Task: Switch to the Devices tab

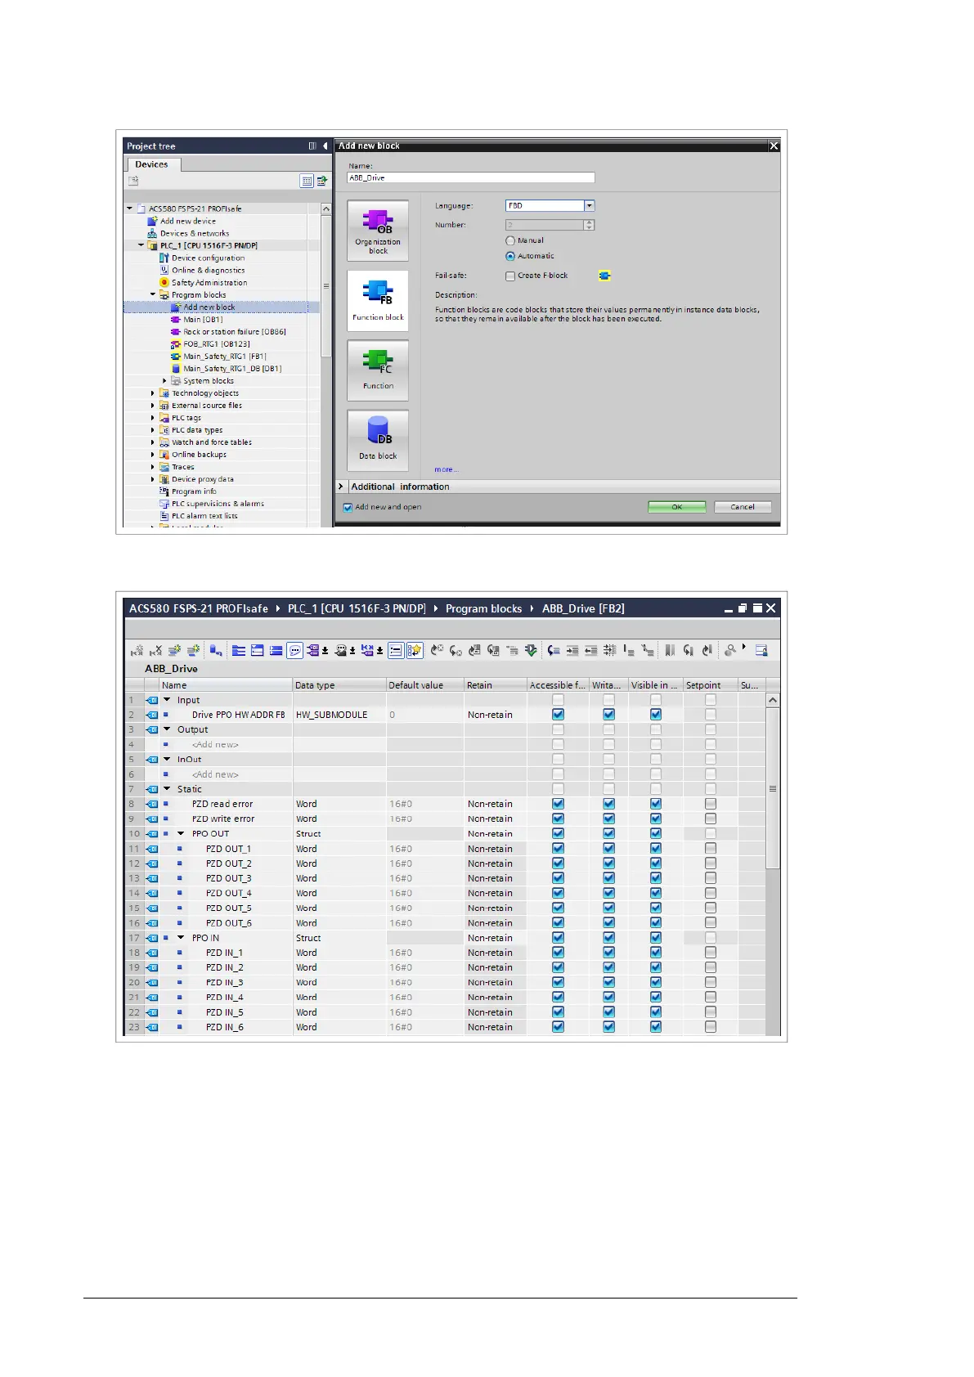Action: 152,164
